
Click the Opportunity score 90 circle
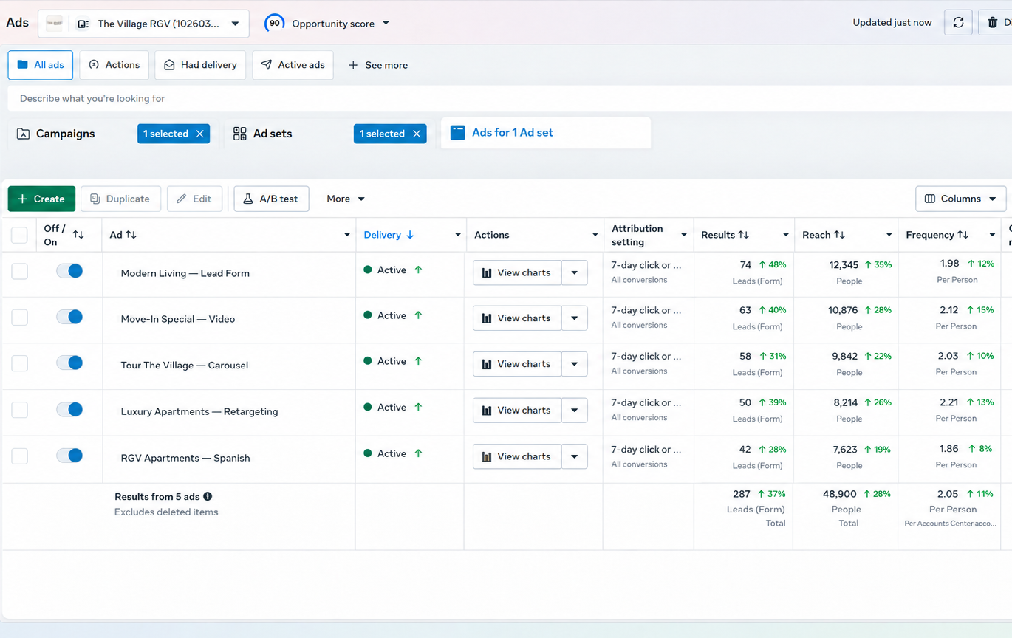pyautogui.click(x=274, y=24)
